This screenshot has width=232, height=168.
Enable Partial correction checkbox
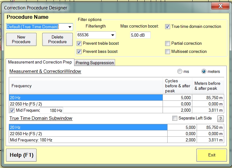pyautogui.click(x=168, y=43)
